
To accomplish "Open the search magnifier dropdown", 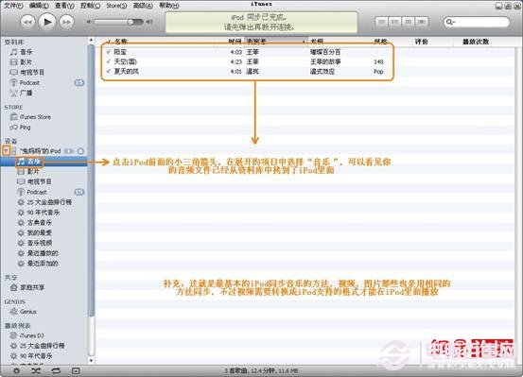I will tap(449, 22).
